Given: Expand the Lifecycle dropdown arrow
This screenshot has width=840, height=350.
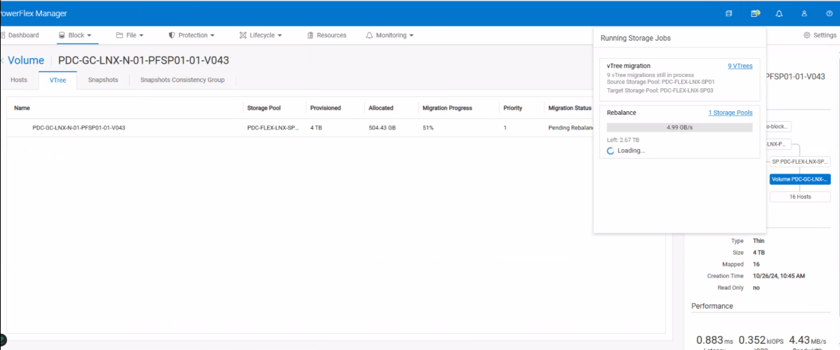Looking at the screenshot, I should coord(279,35).
